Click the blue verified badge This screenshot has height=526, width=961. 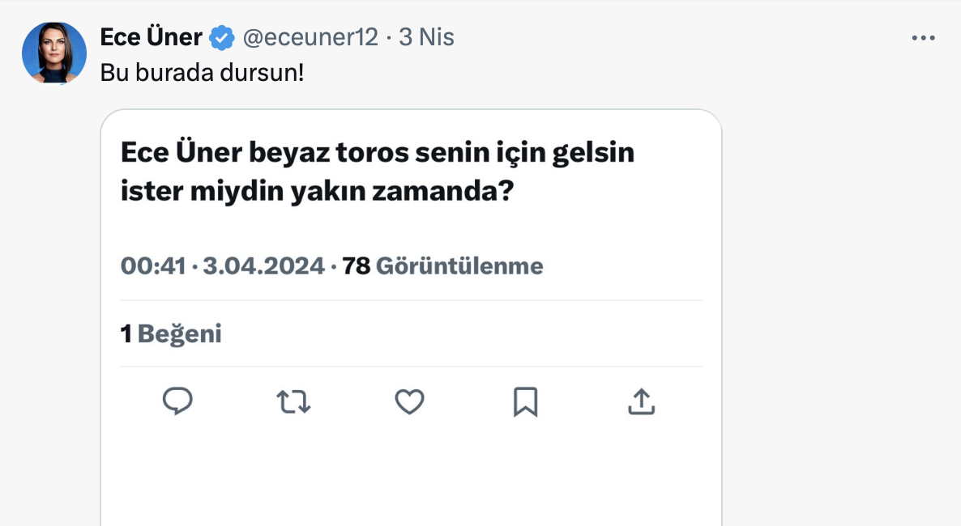(222, 37)
